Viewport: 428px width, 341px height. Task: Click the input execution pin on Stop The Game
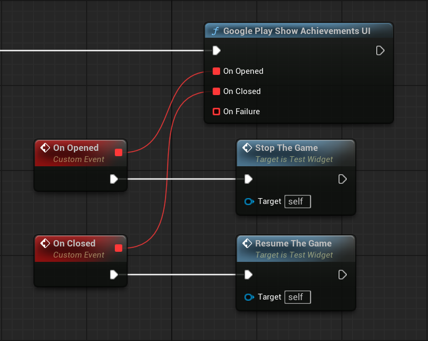[x=248, y=179]
